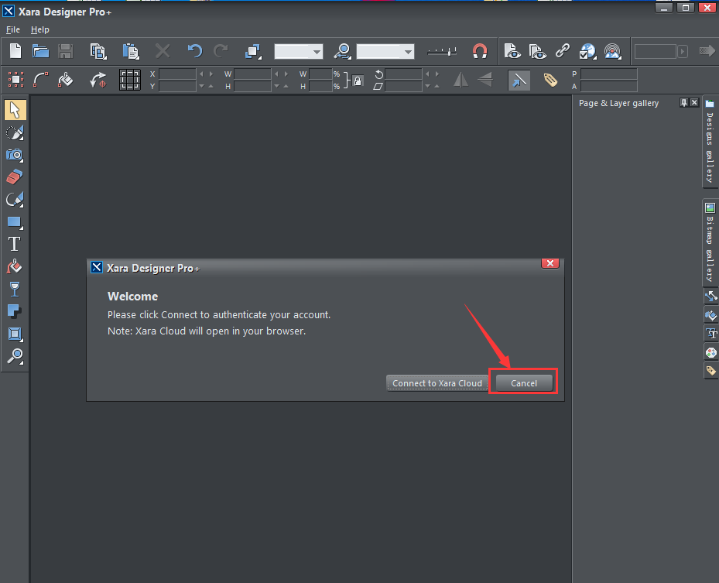The height and width of the screenshot is (583, 719).
Task: Close the Welcome dialog with red X
Action: coord(550,262)
